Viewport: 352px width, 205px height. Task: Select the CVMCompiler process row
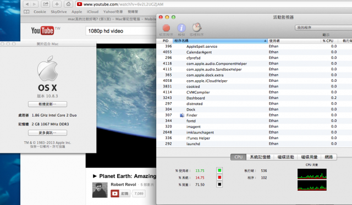tap(254, 92)
